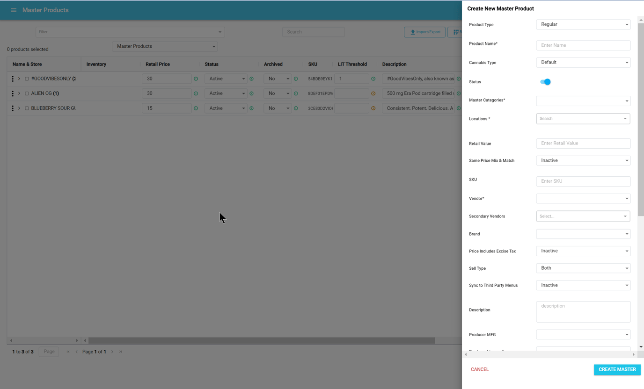Screen dimensions: 644x389
Task: Open the Master Products view dropdown
Action: tap(165, 46)
